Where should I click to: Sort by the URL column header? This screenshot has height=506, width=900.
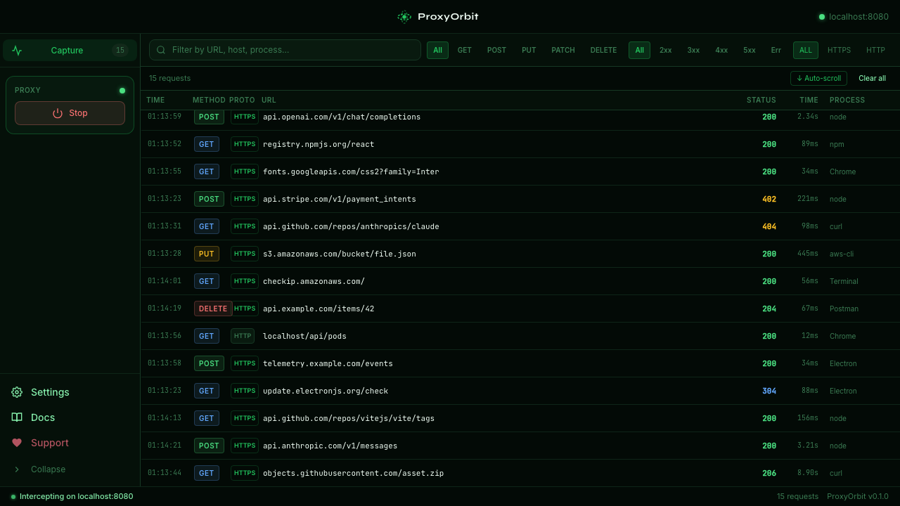[269, 100]
